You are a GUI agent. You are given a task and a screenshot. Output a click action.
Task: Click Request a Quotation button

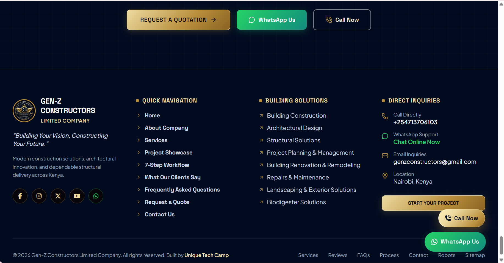pyautogui.click(x=178, y=20)
